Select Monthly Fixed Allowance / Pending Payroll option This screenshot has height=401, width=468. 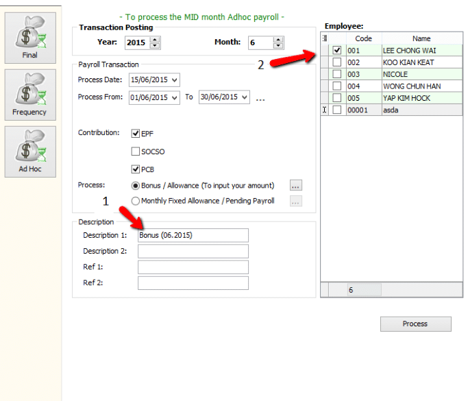pyautogui.click(x=136, y=201)
